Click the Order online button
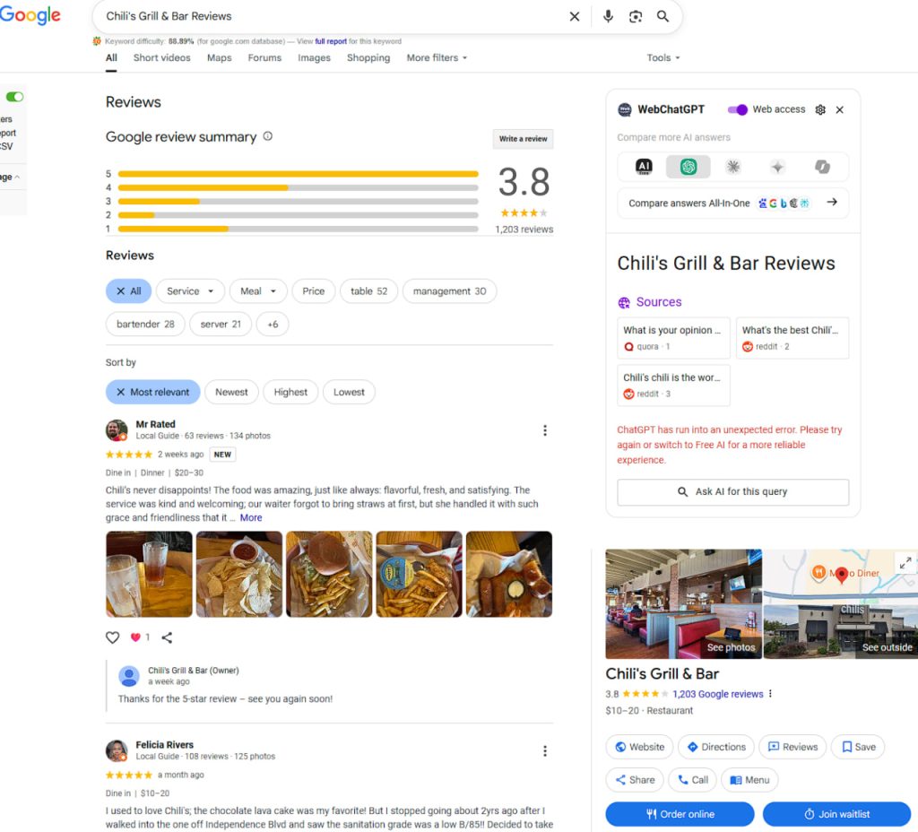This screenshot has height=832, width=918. pos(680,814)
